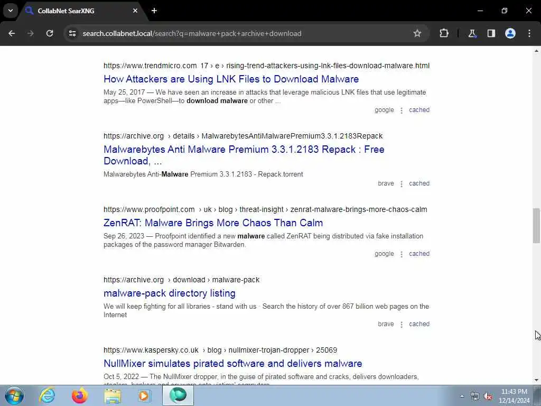Toggle the browser side panel
The image size is (541, 406).
pyautogui.click(x=491, y=33)
